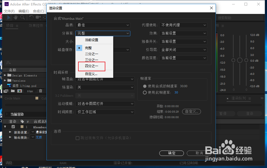Click the center audio level slider knob
This screenshot has width=267, height=168.
[x=240, y=60]
